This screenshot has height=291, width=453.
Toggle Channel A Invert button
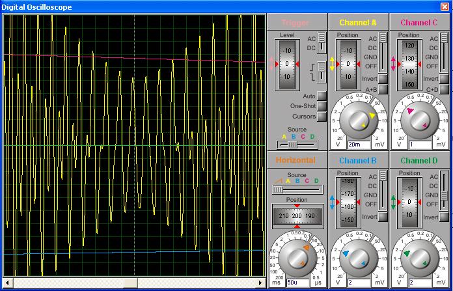coord(383,79)
